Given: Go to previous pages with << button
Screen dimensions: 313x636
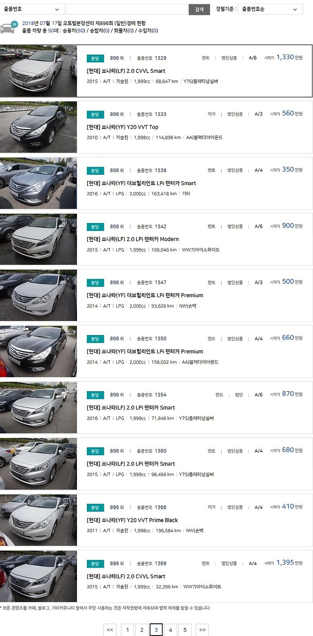Looking at the screenshot, I should [x=110, y=630].
